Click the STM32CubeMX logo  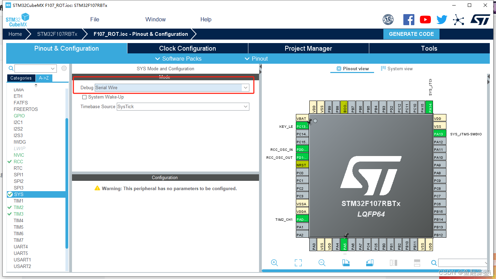pos(18,20)
